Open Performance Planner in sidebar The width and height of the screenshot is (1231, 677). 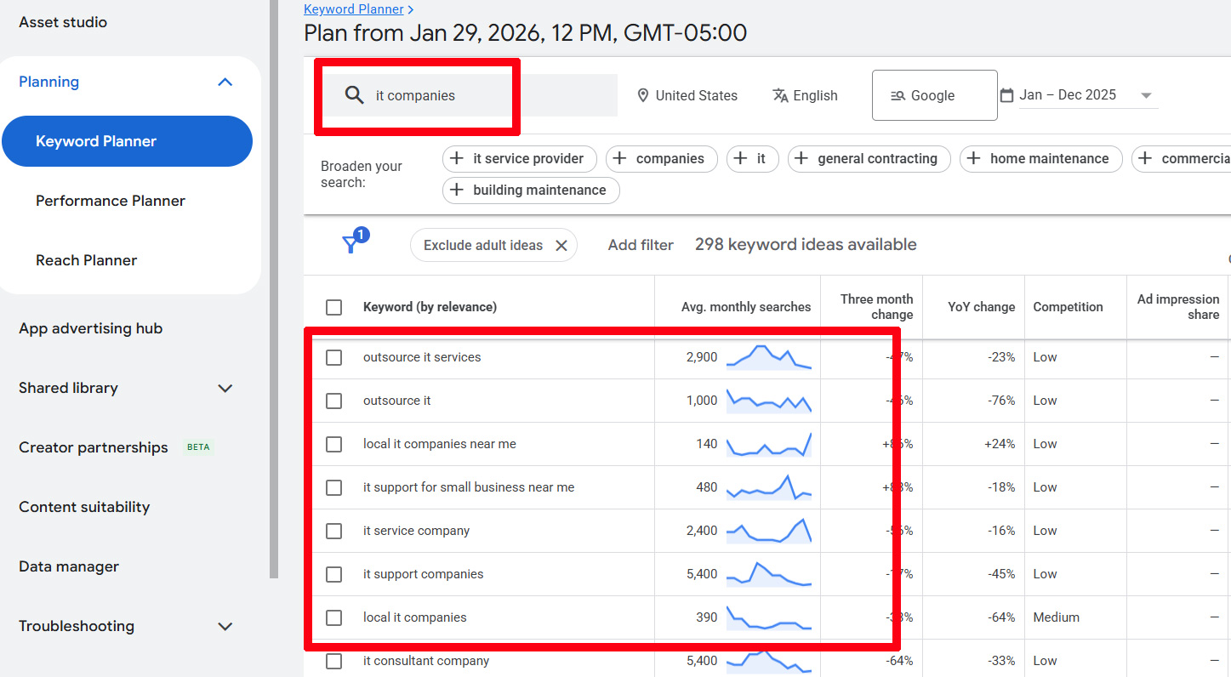coord(111,201)
